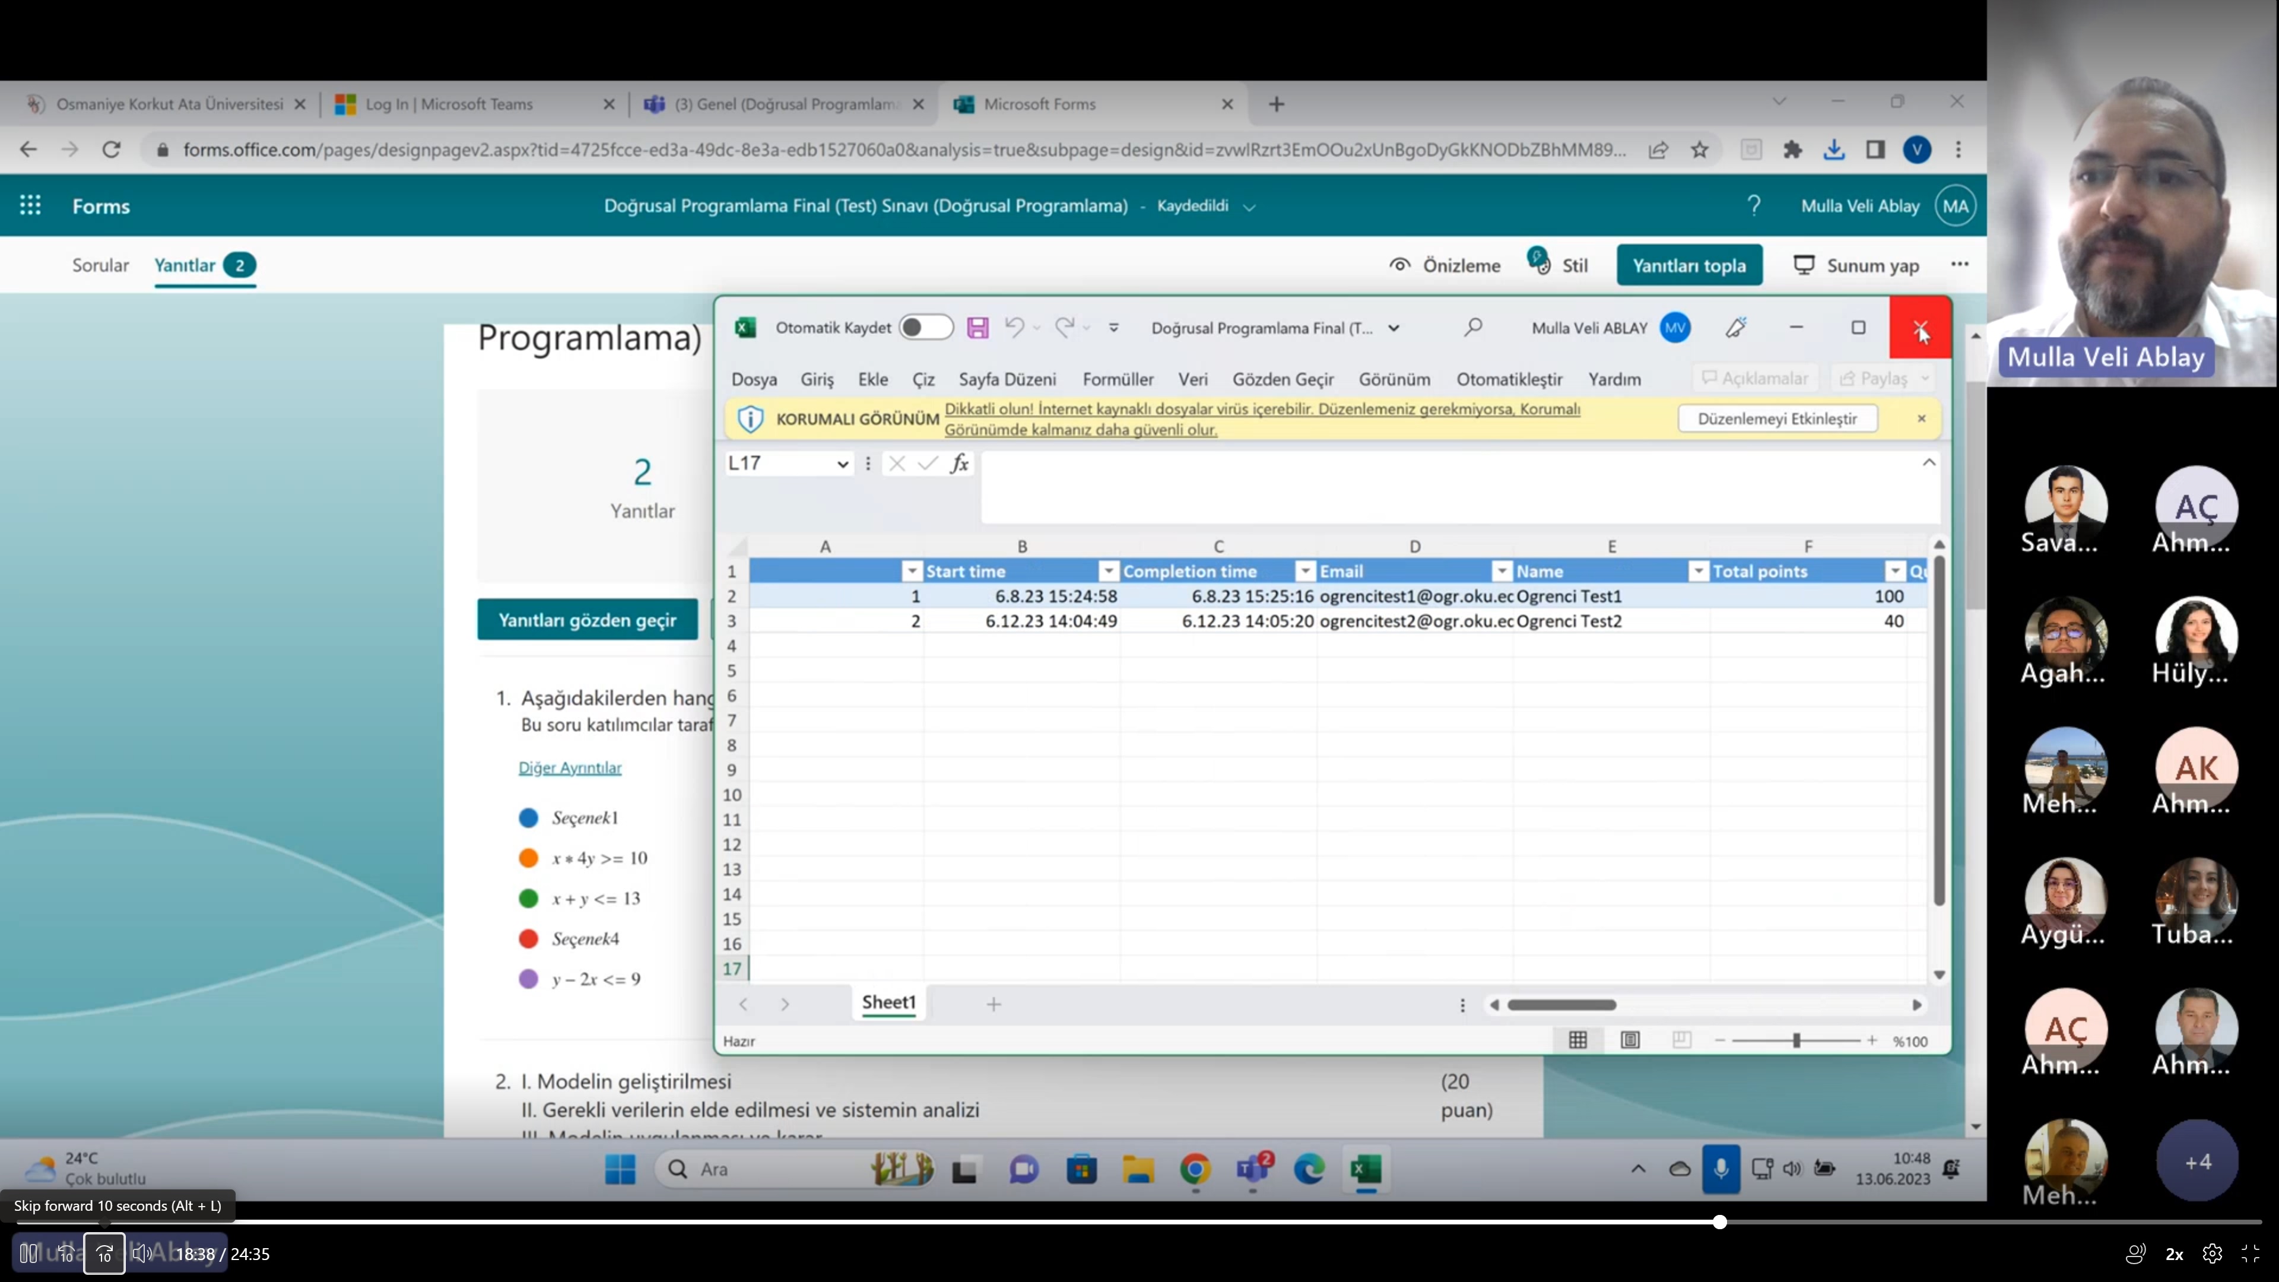Switch to the Sorular tab
The height and width of the screenshot is (1282, 2279).
click(x=100, y=265)
